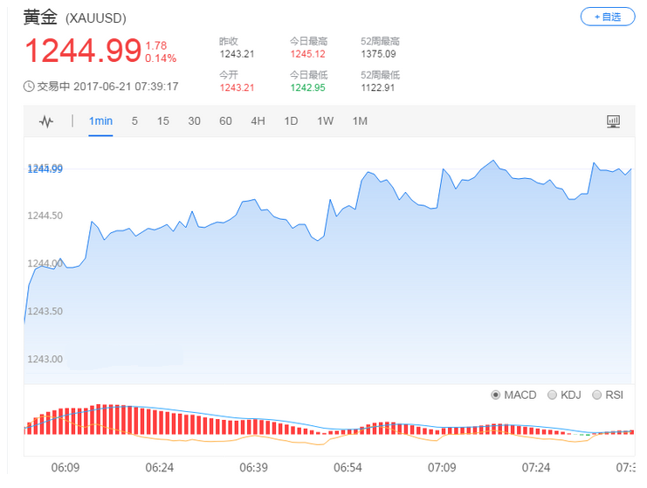Click the price chart near 06:54
Screen dimensions: 647x488
[x=346, y=262]
